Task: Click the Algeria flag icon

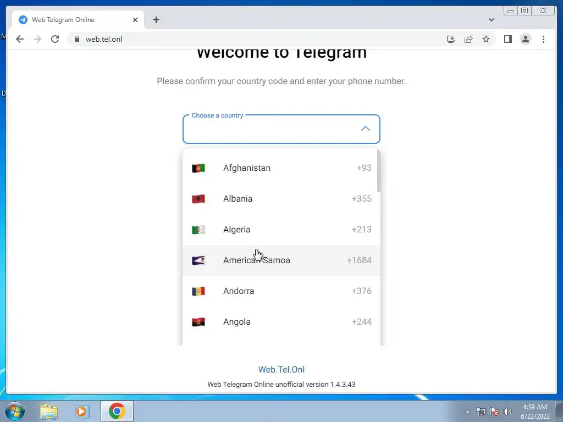Action: click(x=198, y=230)
